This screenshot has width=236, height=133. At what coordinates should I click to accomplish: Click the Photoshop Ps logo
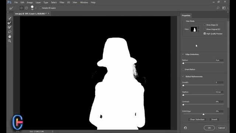coord(9,2)
